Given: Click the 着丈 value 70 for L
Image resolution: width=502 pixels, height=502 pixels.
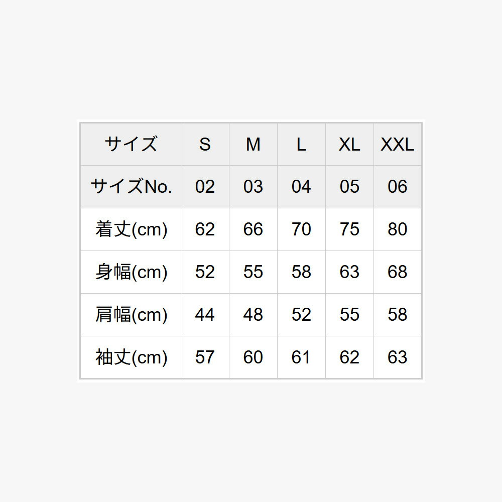Looking at the screenshot, I should [301, 229].
